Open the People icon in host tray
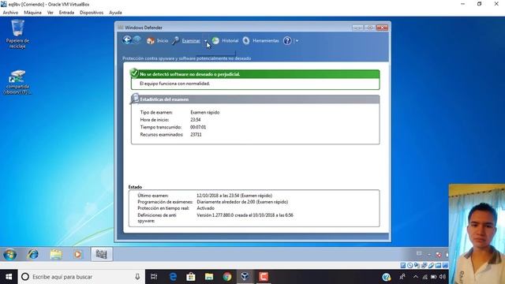This screenshot has height=284, width=505. click(x=402, y=277)
